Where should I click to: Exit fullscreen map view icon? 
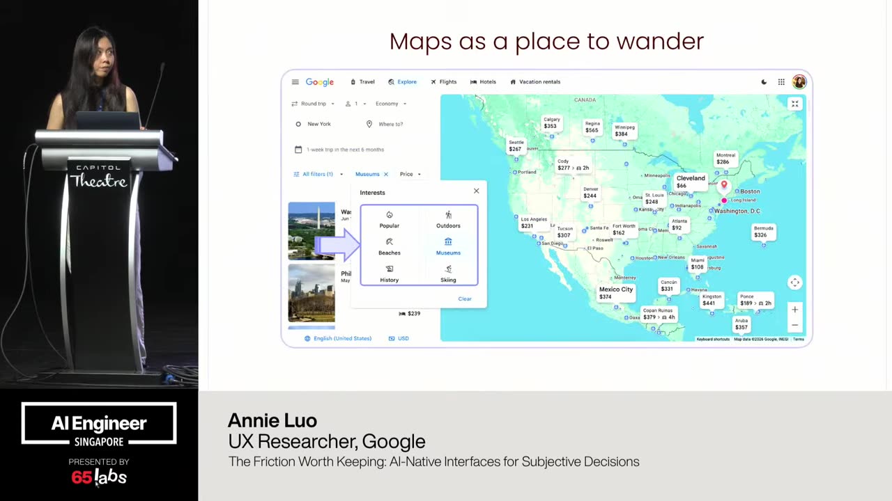[794, 104]
